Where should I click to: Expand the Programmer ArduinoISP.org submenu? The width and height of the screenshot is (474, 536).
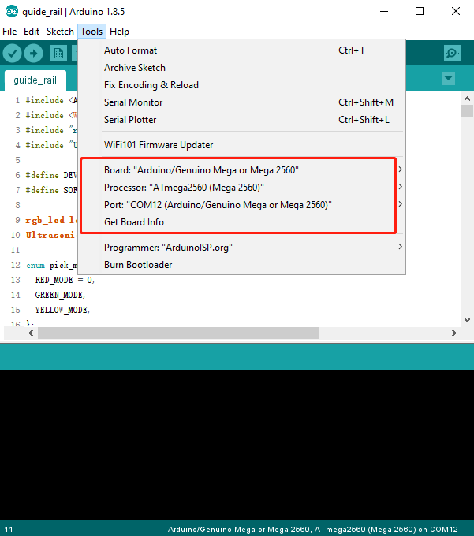coord(241,248)
